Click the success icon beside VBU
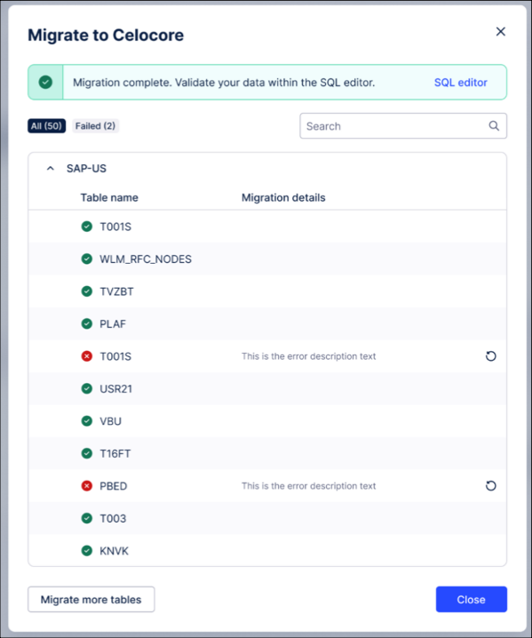 (87, 421)
